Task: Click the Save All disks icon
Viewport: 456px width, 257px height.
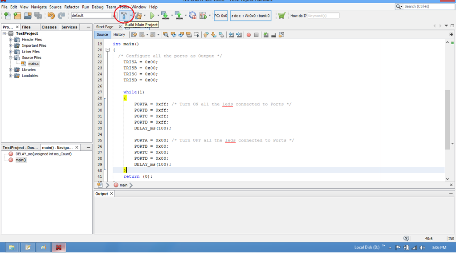Action: (38, 16)
